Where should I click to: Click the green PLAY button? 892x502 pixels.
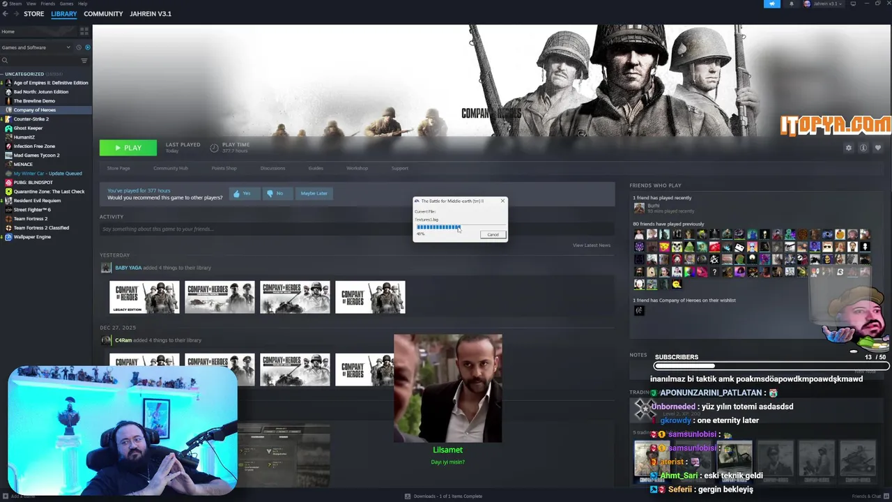[x=128, y=148]
